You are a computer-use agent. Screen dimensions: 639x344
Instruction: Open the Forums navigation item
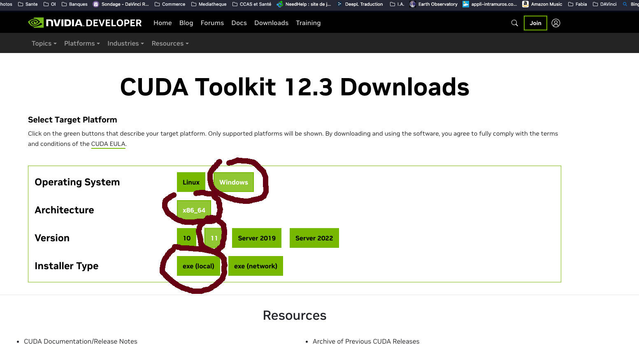[x=212, y=23]
